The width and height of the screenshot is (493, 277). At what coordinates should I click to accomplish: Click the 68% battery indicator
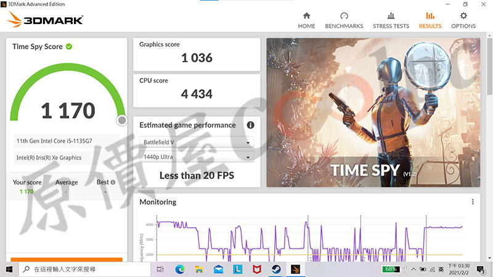(x=391, y=269)
